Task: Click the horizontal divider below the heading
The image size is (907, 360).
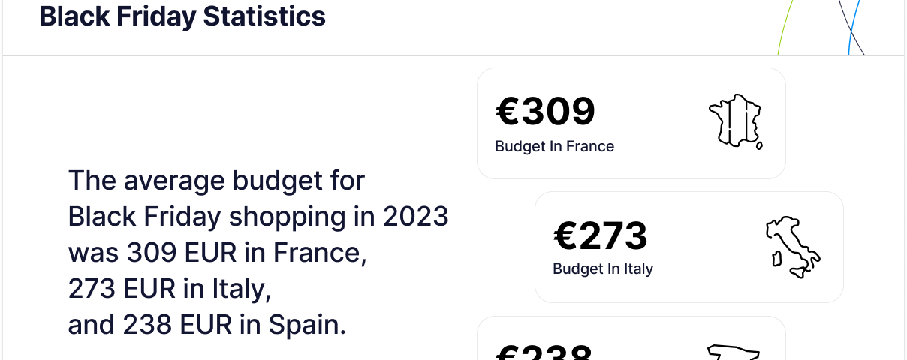Action: [453, 55]
